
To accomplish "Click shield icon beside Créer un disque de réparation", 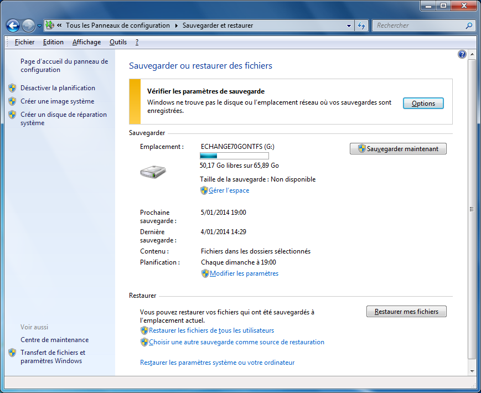I will click(12, 115).
